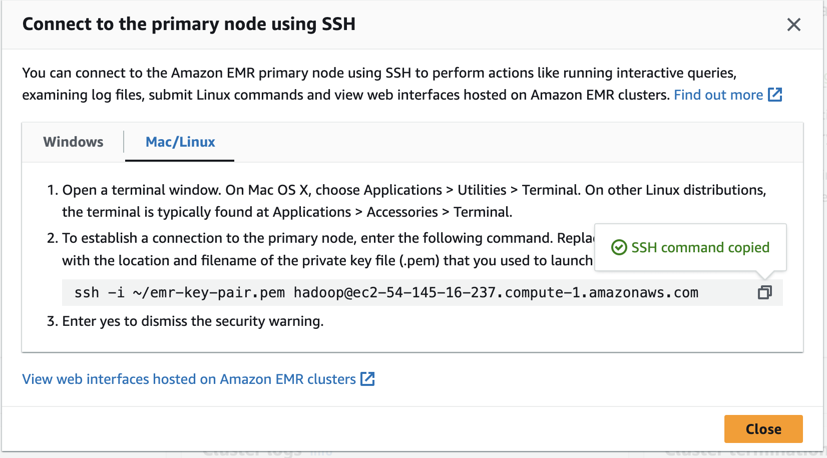This screenshot has width=827, height=458.
Task: Click the orange Close button
Action: point(763,429)
